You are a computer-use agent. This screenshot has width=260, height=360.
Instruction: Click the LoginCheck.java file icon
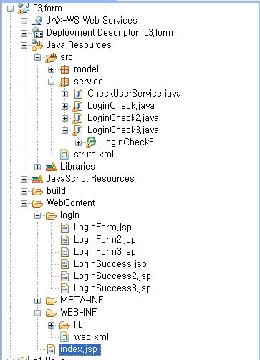click(78, 106)
